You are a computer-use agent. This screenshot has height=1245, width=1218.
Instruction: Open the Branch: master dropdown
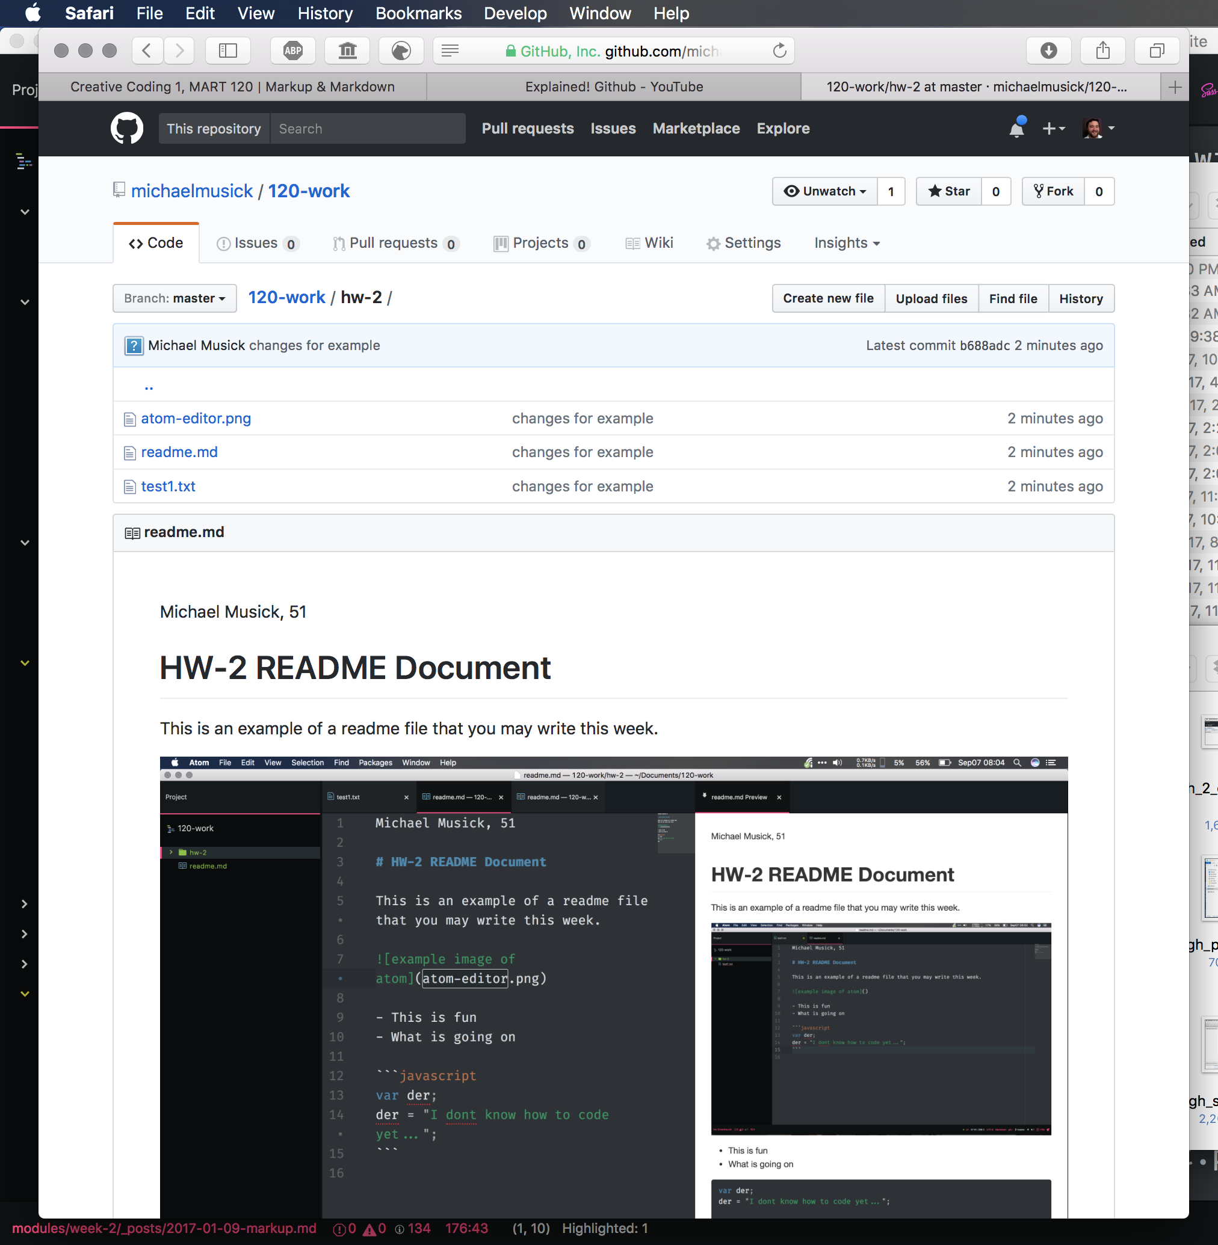point(175,299)
